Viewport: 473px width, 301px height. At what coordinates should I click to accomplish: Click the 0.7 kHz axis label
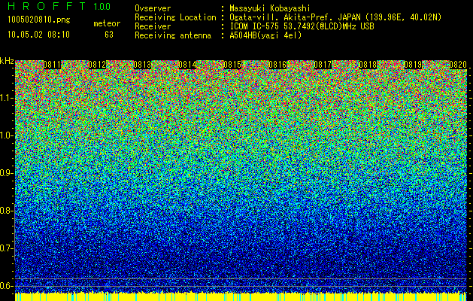6,248
